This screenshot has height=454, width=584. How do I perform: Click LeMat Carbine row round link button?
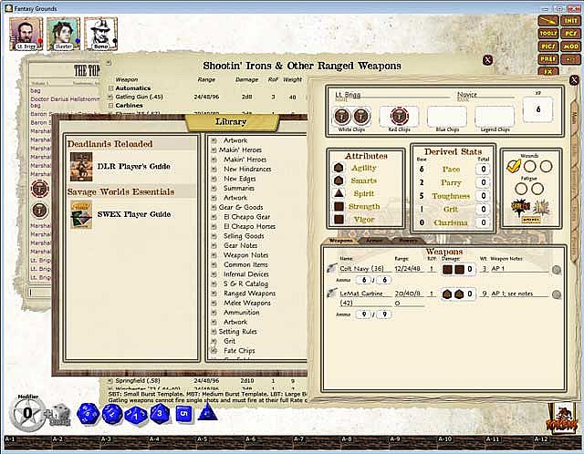(x=557, y=294)
